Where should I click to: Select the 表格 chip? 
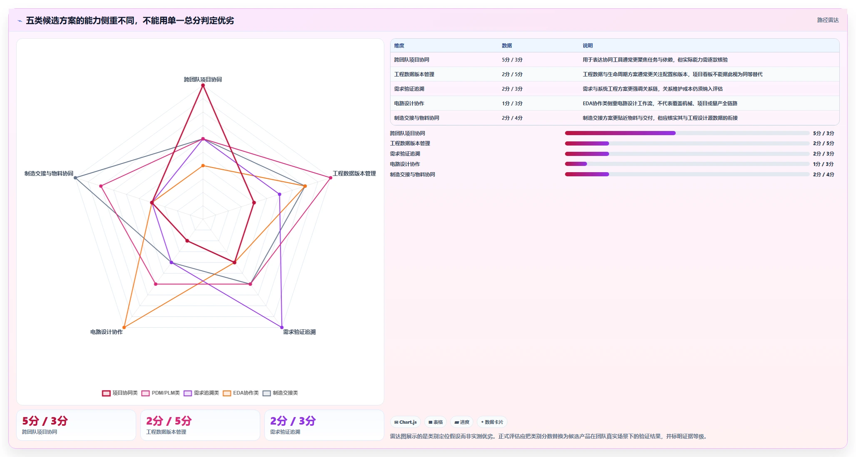click(435, 422)
